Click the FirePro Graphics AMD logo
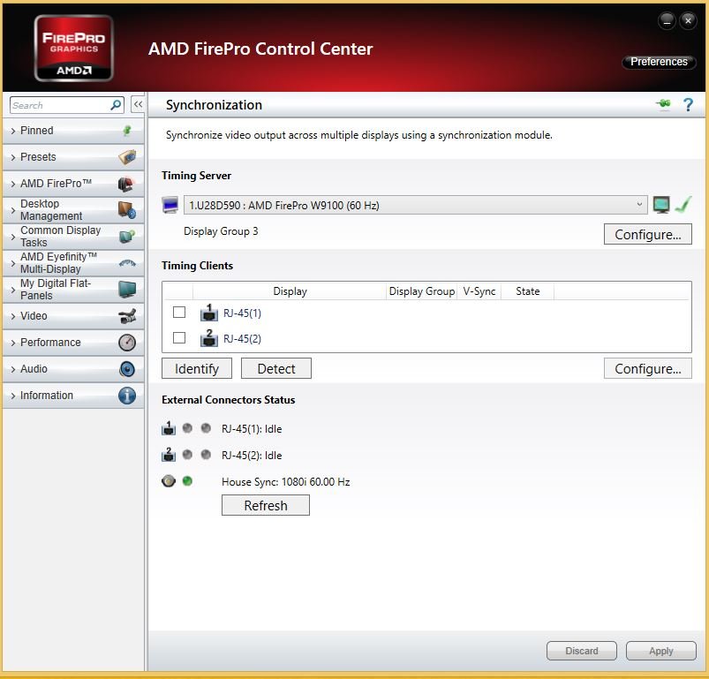The height and width of the screenshot is (679, 709). [73, 48]
